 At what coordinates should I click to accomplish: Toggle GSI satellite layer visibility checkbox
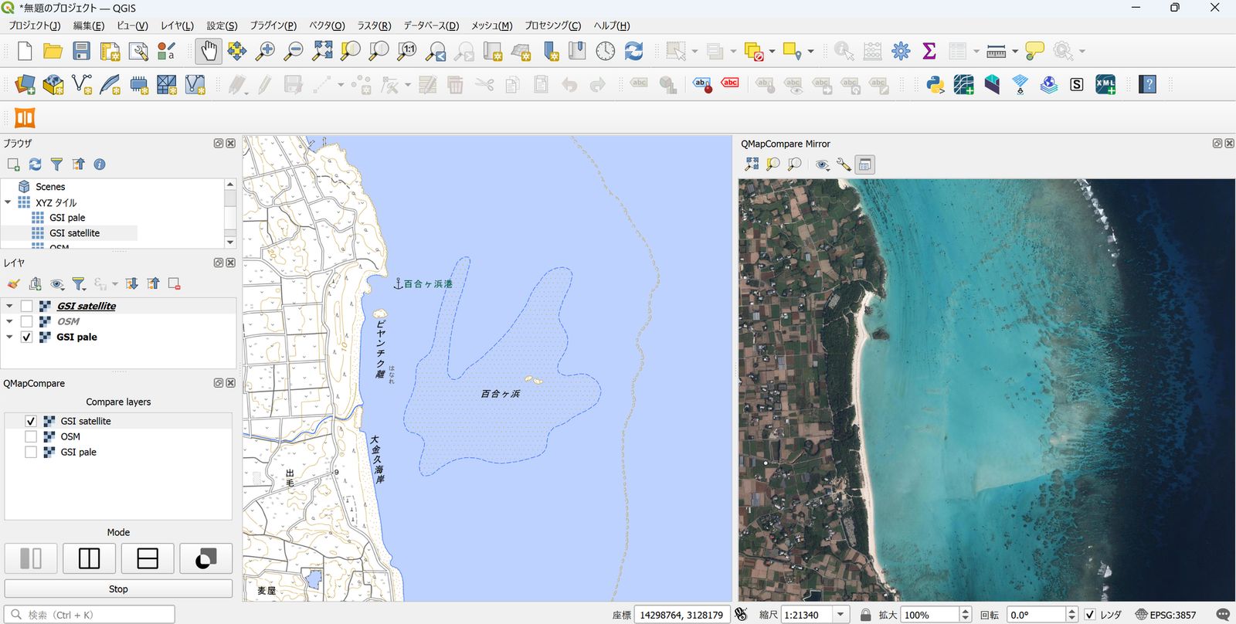[27, 306]
